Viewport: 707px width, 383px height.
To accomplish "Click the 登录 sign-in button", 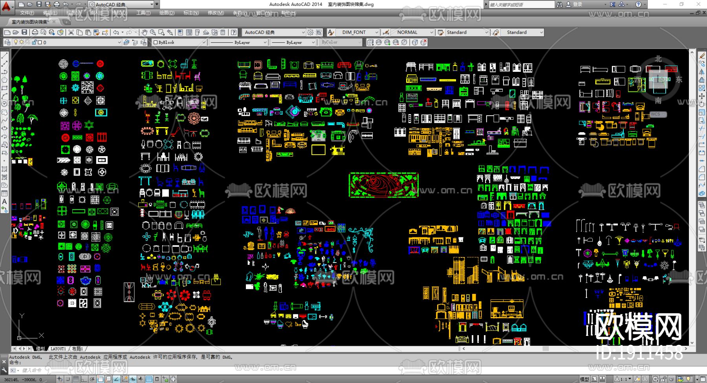I will point(578,4).
